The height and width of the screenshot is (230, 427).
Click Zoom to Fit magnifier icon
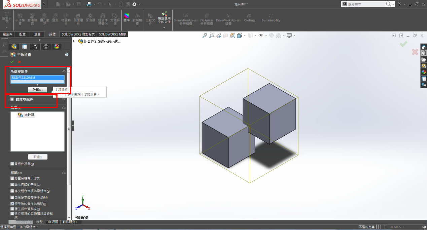click(204, 35)
